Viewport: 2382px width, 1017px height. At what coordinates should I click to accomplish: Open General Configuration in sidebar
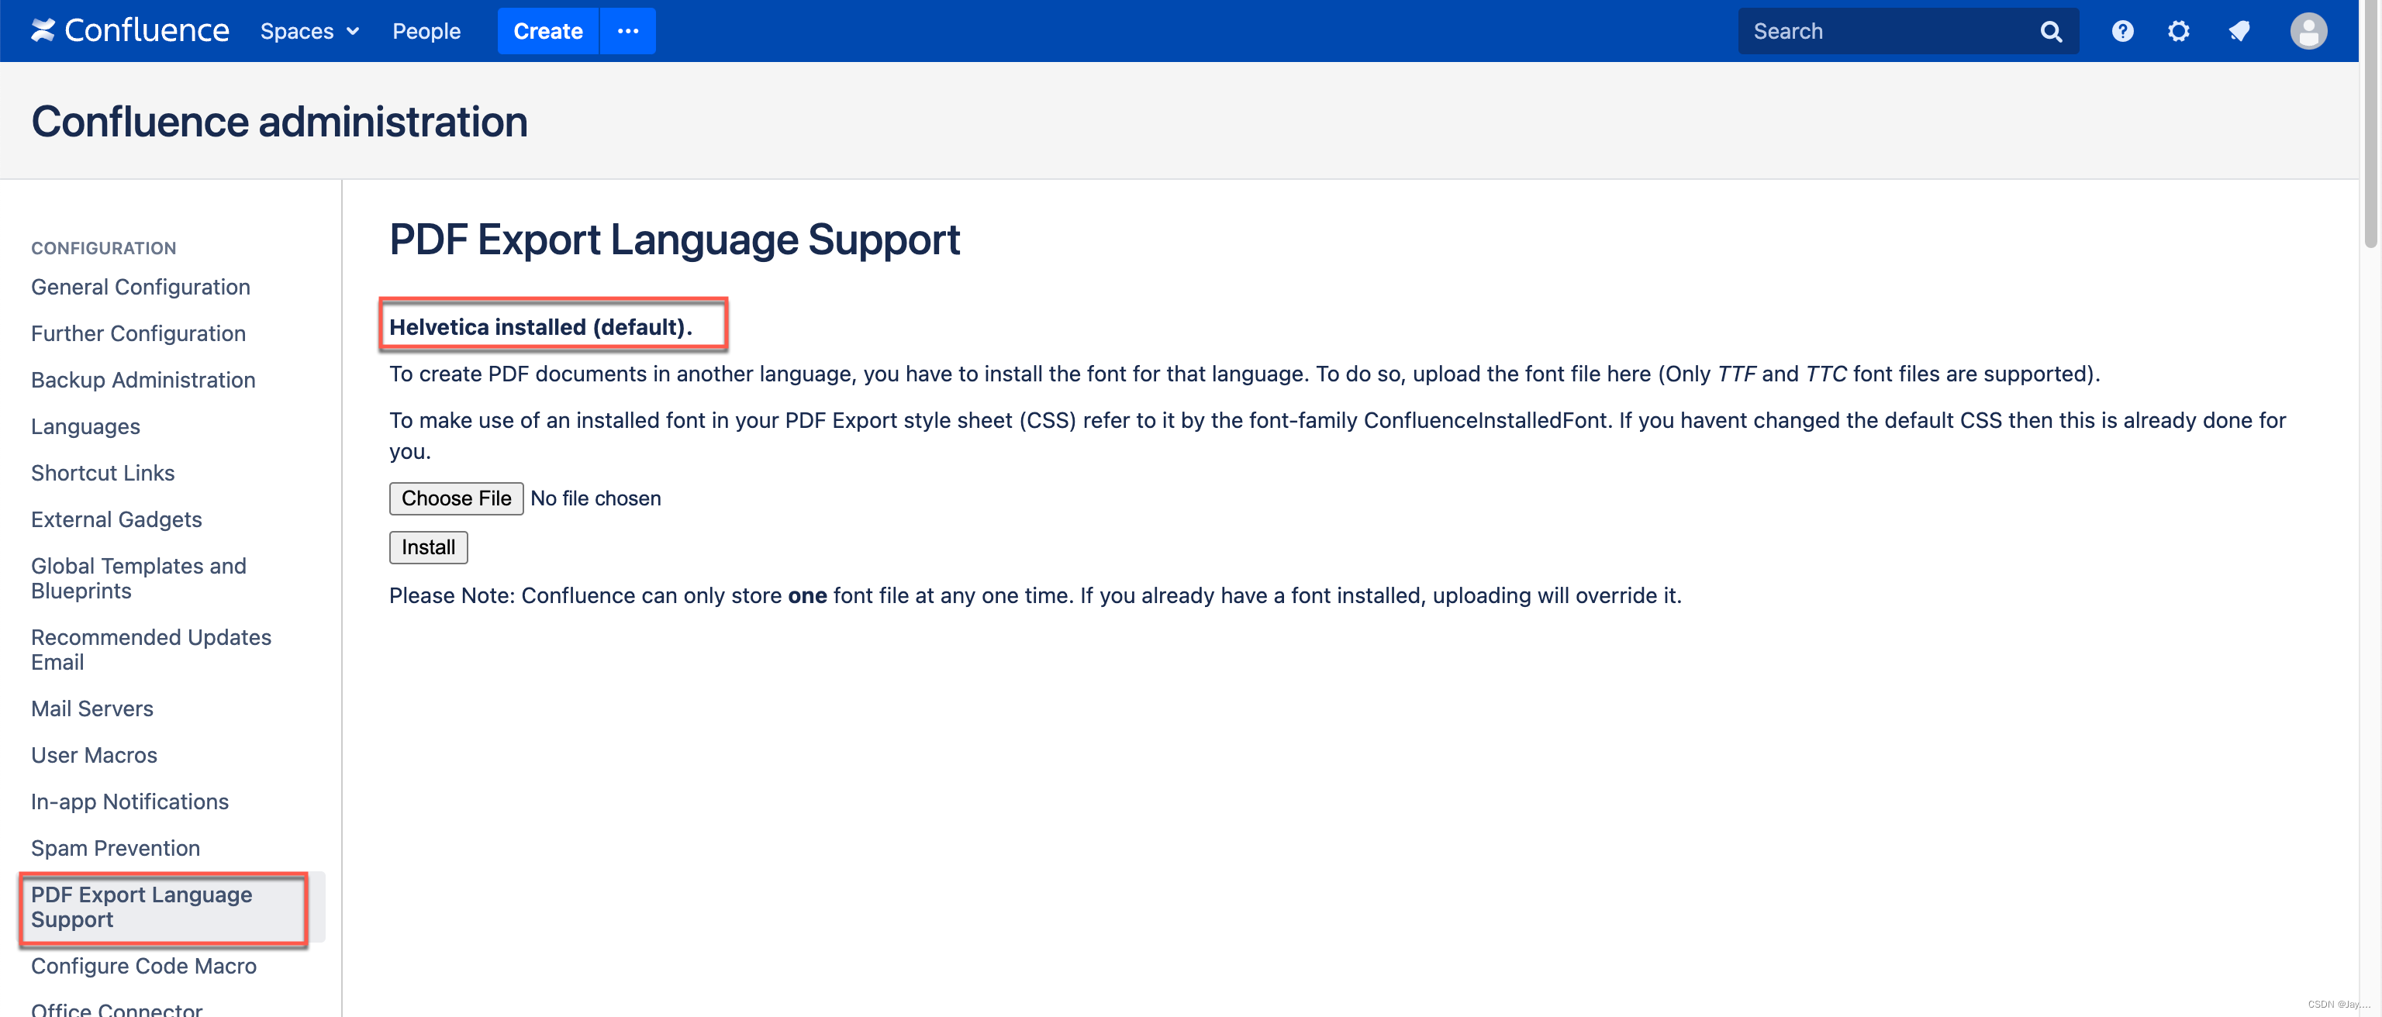140,287
